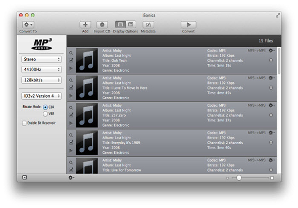Image resolution: width=298 pixels, height=208 pixels.
Task: Enable Bit Reservoir checkbox
Action: 24,123
